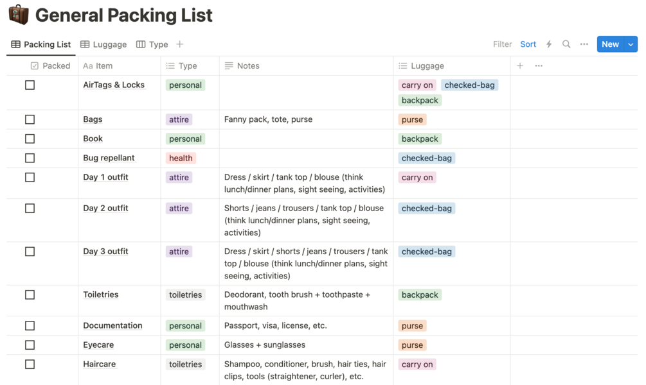Open the search magnifier icon
This screenshot has width=646, height=385.
pyautogui.click(x=566, y=44)
